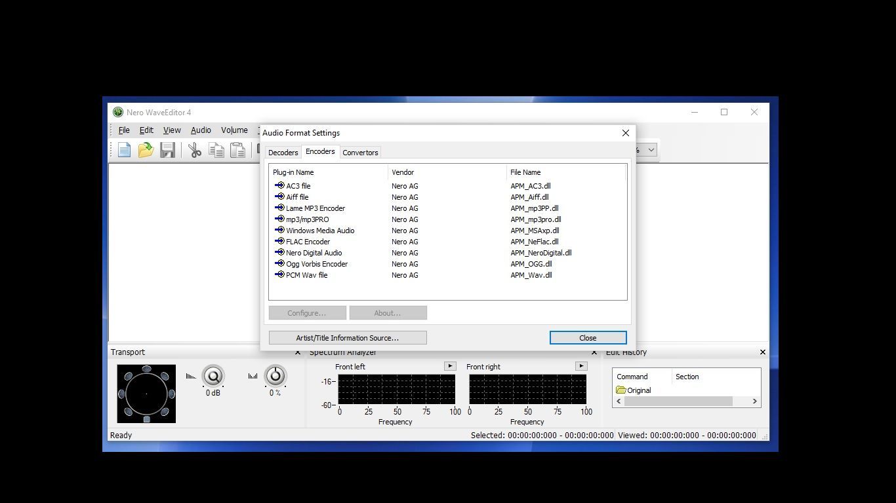The height and width of the screenshot is (503, 896).
Task: Expand the Front left spectrum options arrow
Action: (450, 366)
